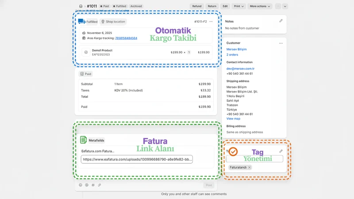Screen dimensions: 354x199
Task: Click the KDV 20% (Included) tax text
Action: 128,90
